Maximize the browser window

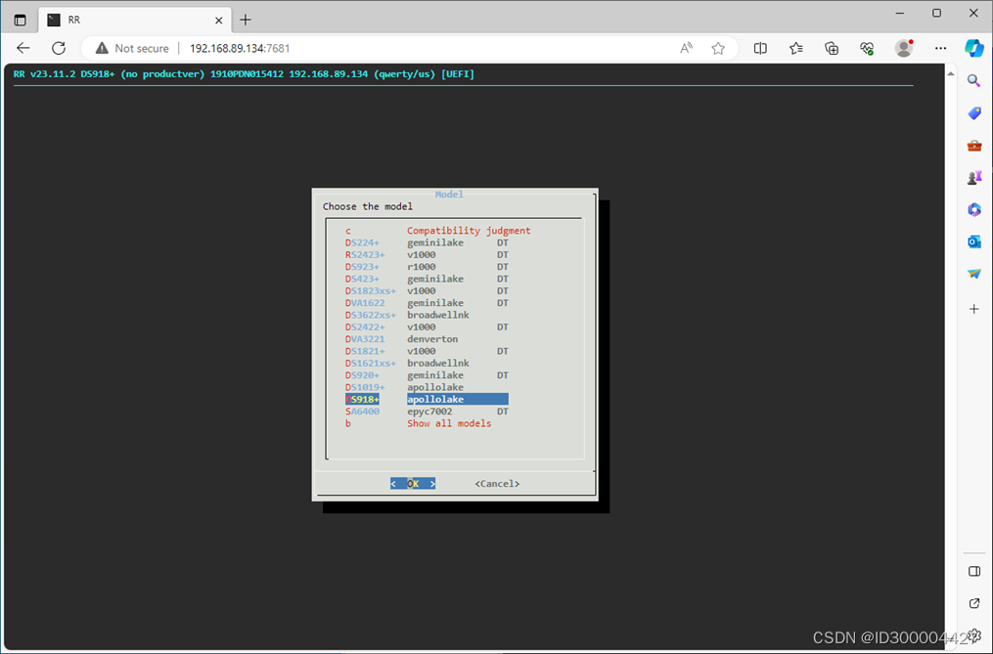(x=936, y=13)
